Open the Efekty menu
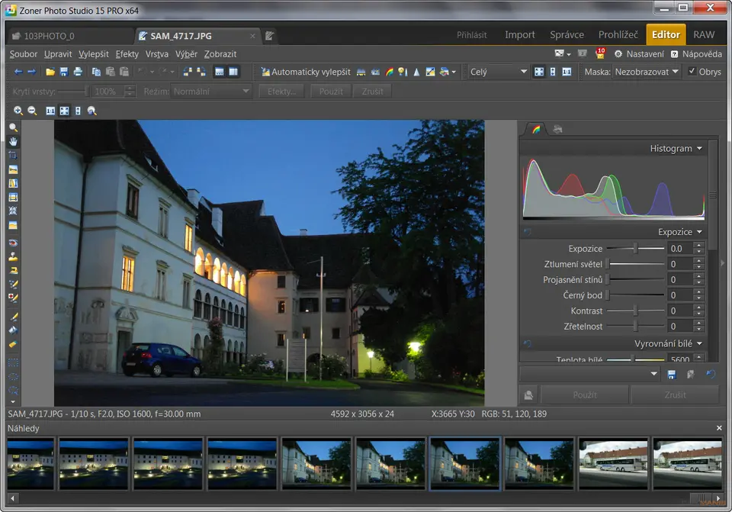732x512 pixels. [x=127, y=54]
